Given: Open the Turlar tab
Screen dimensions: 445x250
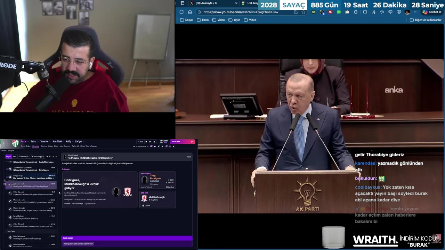Looking at the screenshot, I should tap(75, 146).
